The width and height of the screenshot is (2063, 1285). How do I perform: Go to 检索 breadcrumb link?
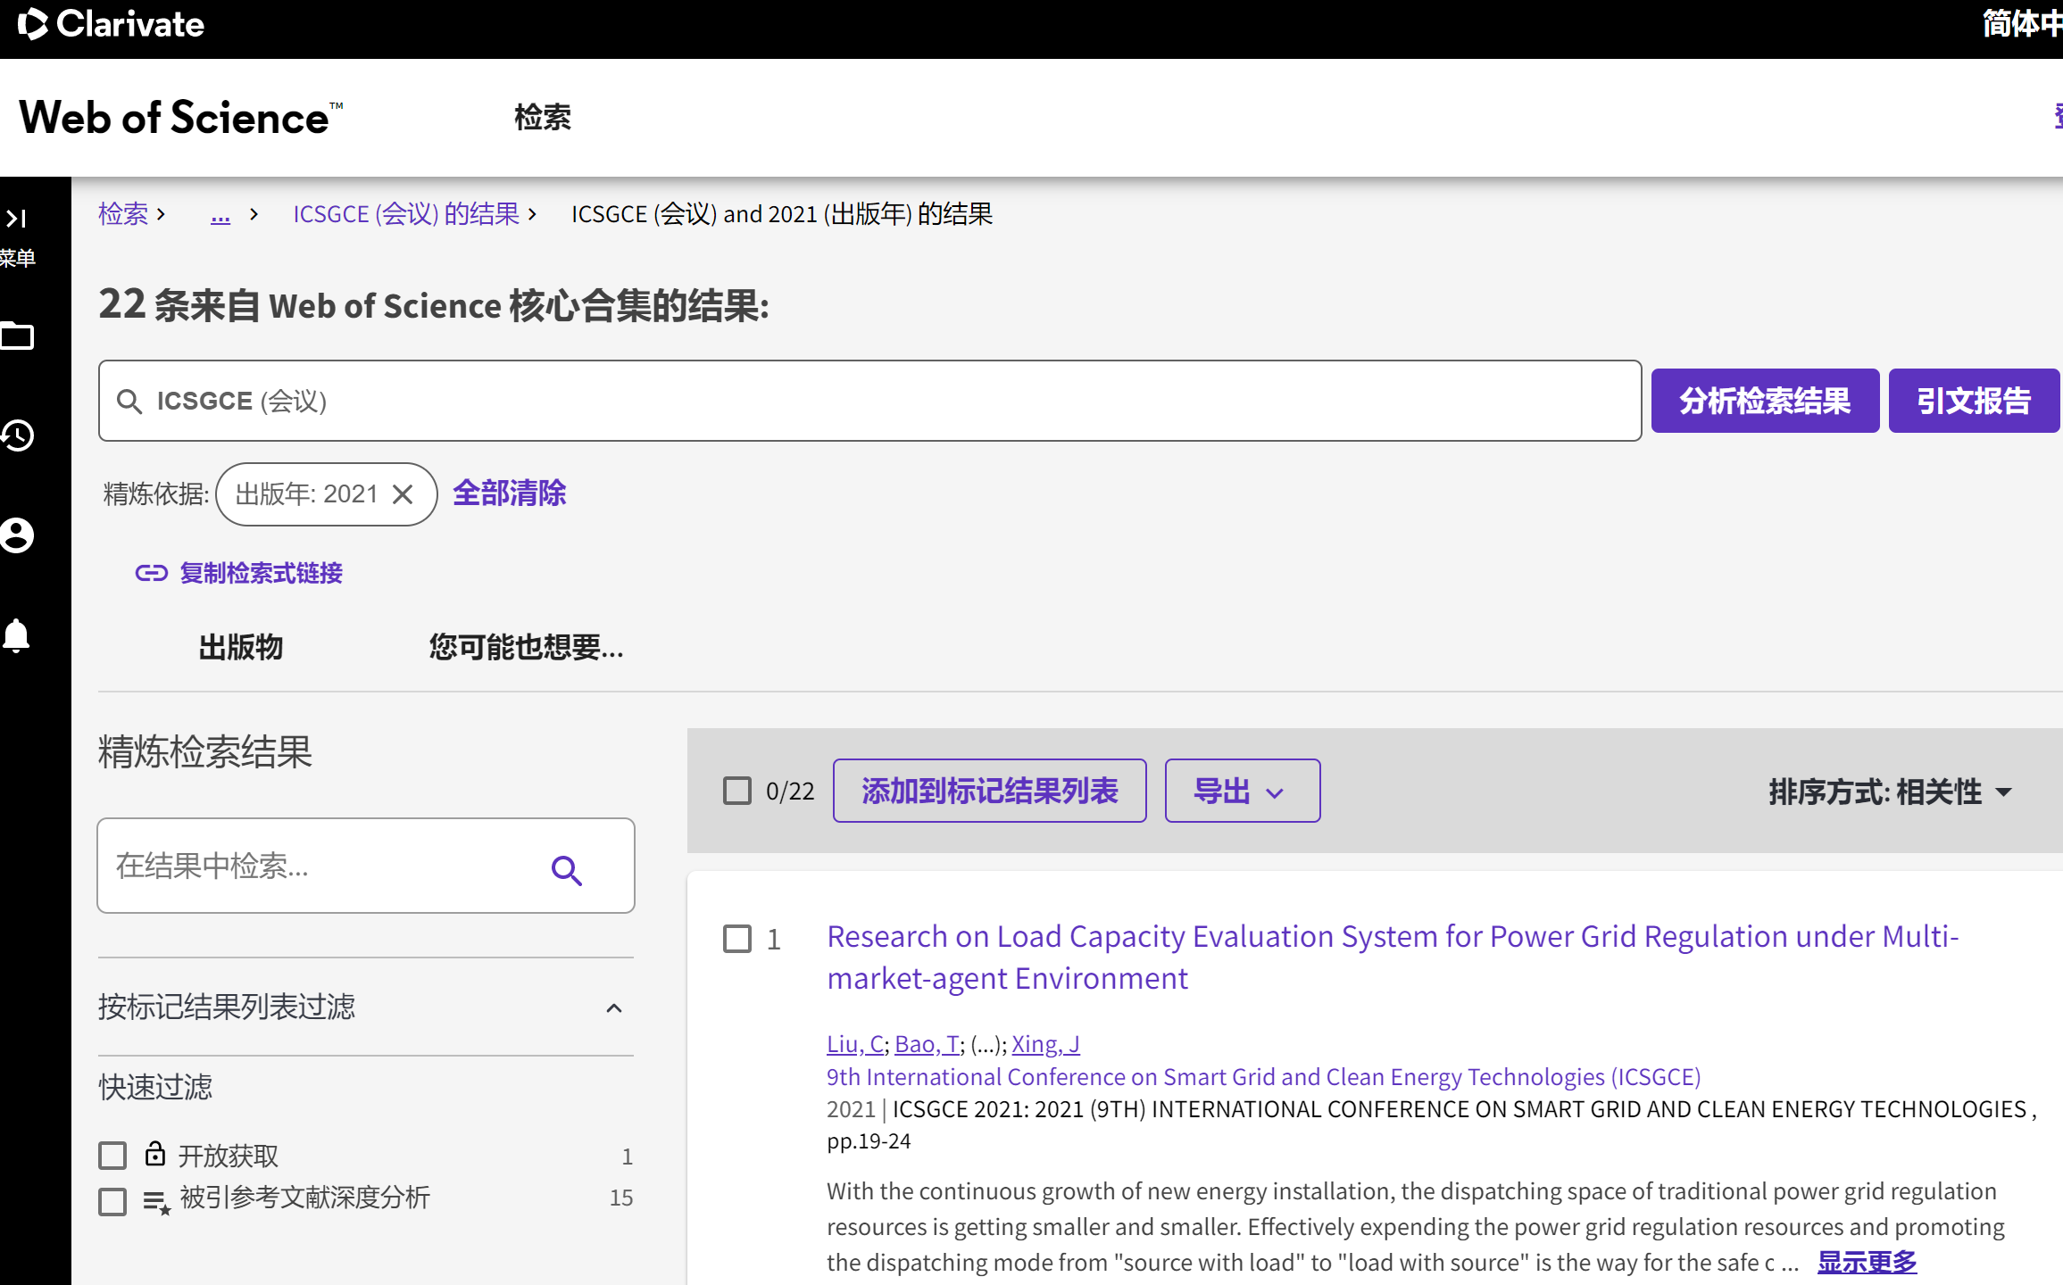point(123,214)
